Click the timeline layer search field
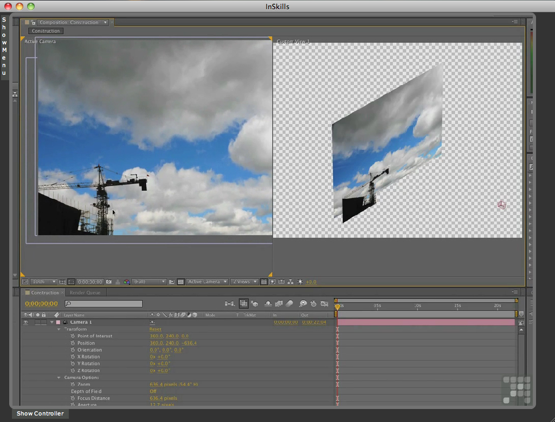This screenshot has width=555, height=422. 104,303
